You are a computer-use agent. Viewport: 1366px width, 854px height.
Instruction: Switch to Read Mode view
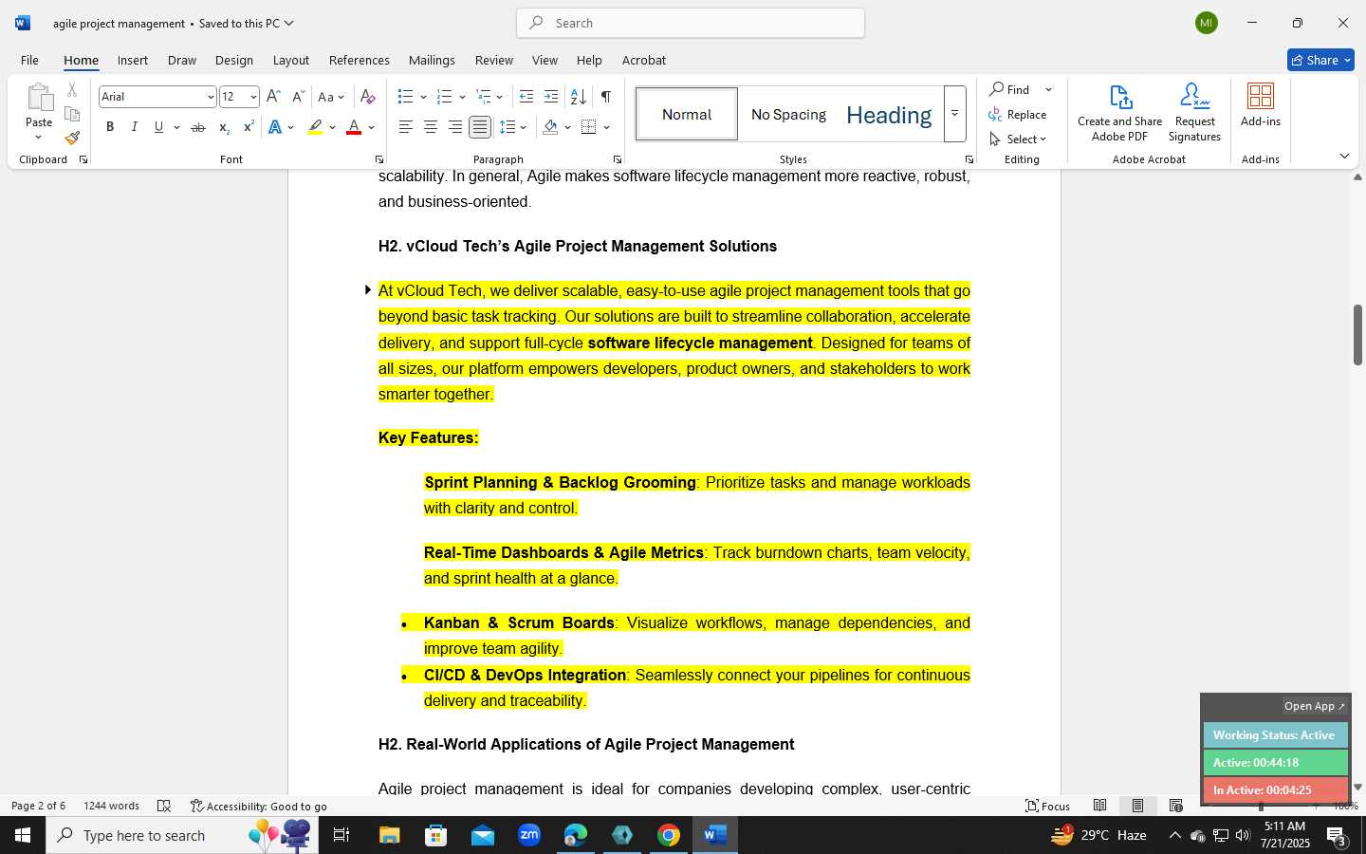click(1099, 806)
